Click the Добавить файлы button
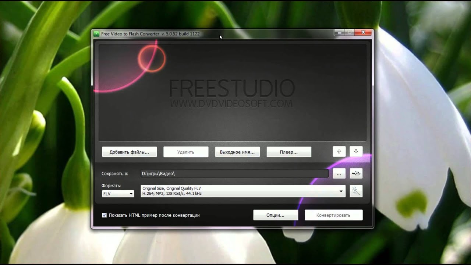Image resolution: width=471 pixels, height=265 pixels. click(129, 152)
